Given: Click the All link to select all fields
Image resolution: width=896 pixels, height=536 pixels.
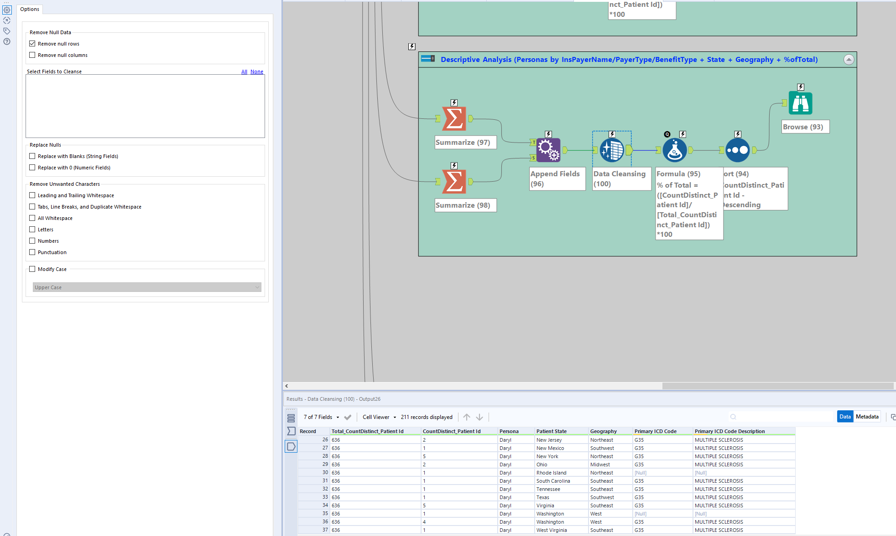Looking at the screenshot, I should coord(244,71).
